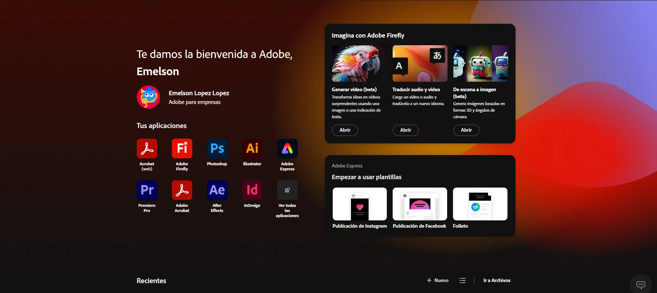Open the Adobe Express app icon
Viewport: 657px width, 293px height.
click(287, 149)
